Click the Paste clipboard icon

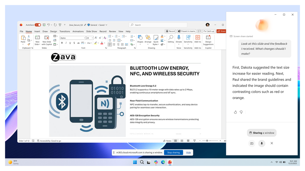tap(23, 38)
